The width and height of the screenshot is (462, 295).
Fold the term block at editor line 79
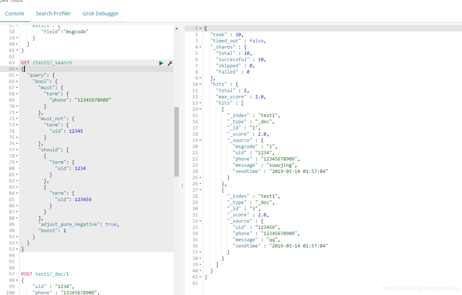coord(17,162)
